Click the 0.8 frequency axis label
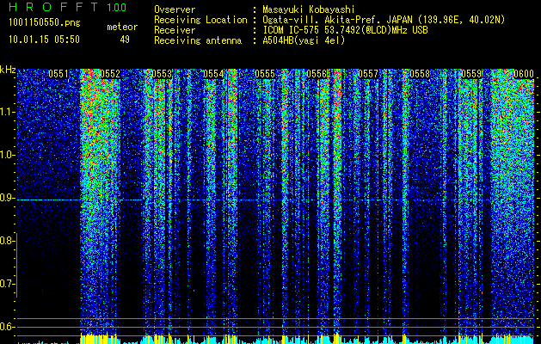 (x=7, y=241)
